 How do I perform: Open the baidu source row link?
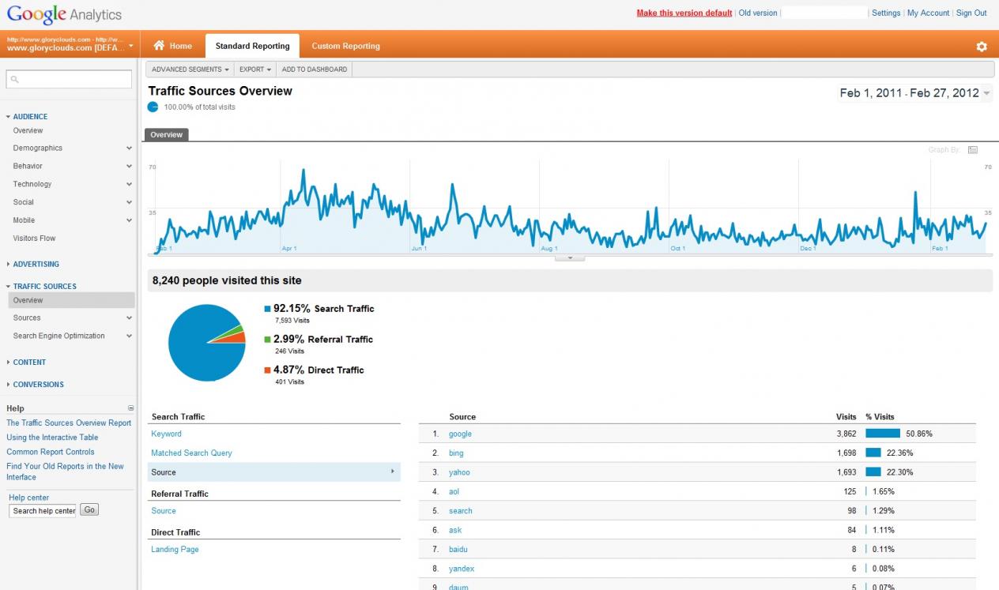(458, 550)
